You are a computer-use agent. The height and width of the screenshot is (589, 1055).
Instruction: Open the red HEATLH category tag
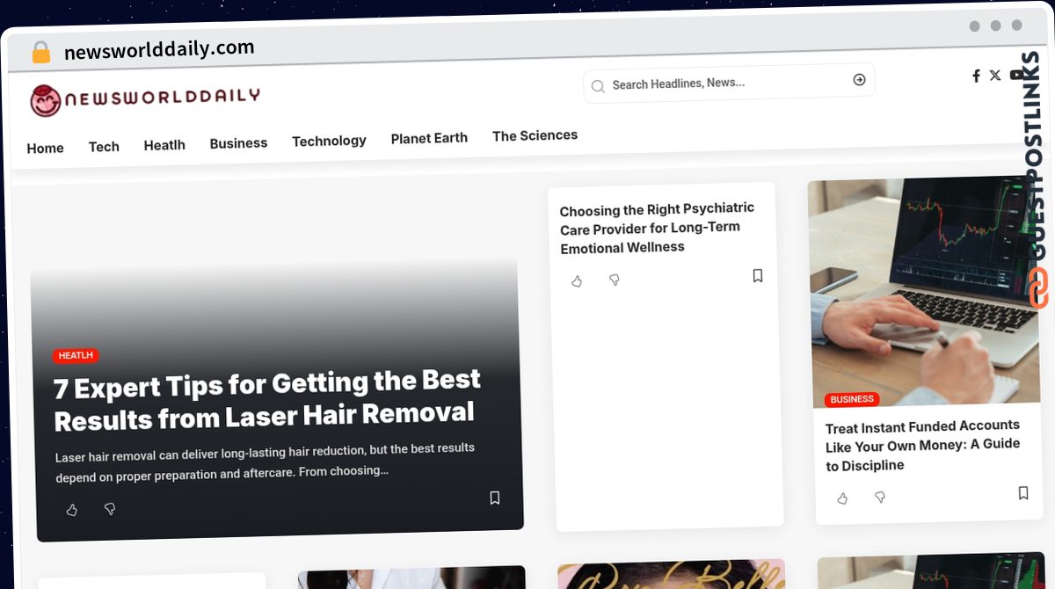pos(76,356)
